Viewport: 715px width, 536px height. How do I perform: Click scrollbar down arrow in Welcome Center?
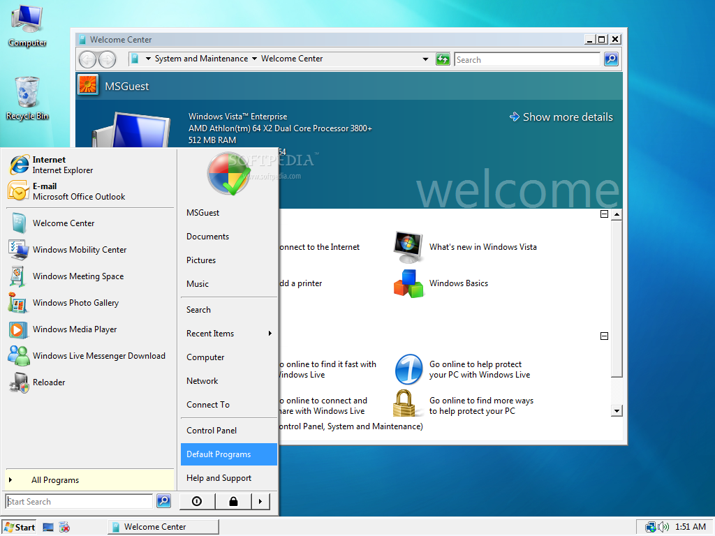click(x=617, y=411)
